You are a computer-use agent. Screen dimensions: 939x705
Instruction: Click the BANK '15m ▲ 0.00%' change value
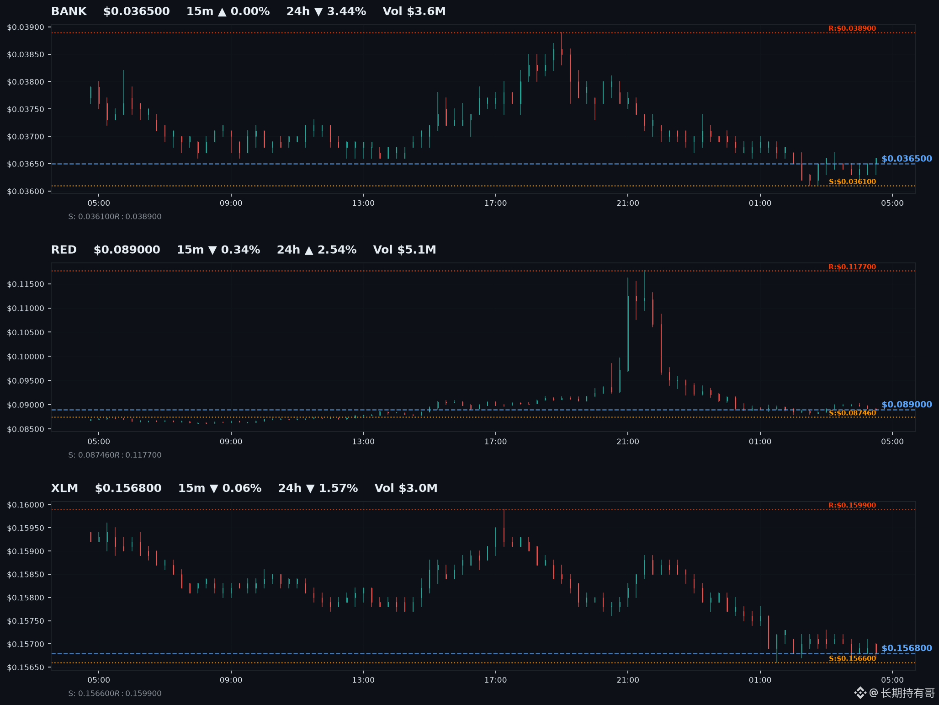coord(228,11)
